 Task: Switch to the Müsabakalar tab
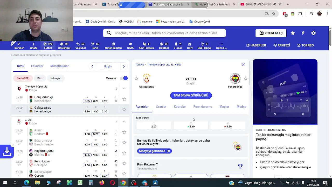click(59, 66)
